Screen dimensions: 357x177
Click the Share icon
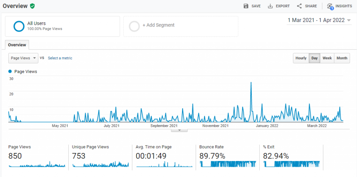point(299,6)
